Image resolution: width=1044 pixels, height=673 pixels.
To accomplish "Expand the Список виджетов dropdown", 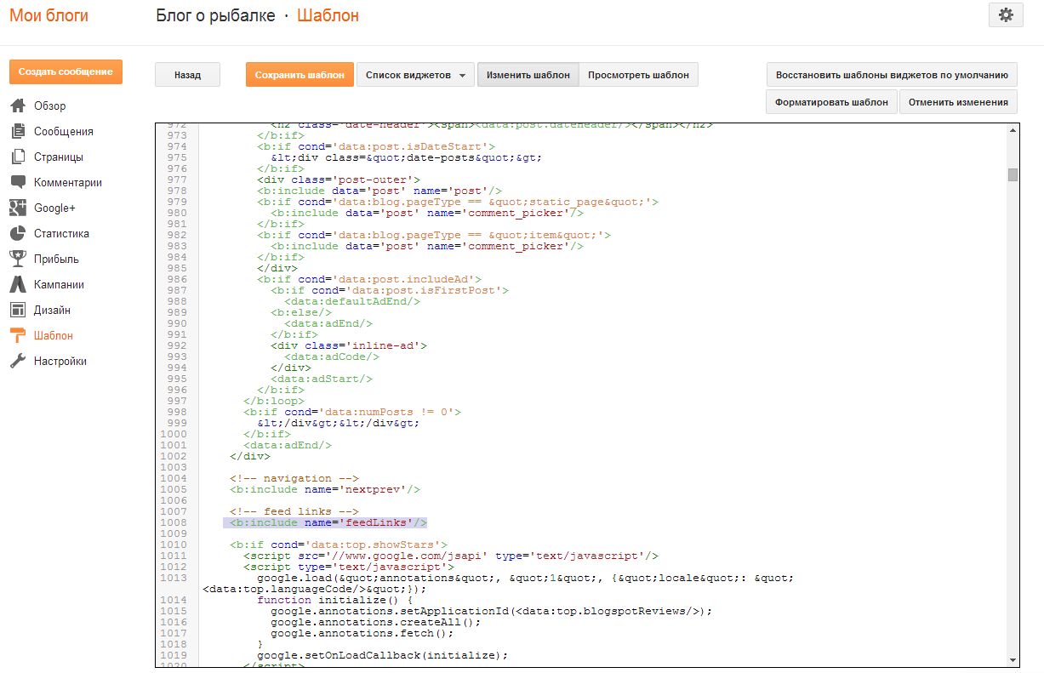I will (x=414, y=75).
